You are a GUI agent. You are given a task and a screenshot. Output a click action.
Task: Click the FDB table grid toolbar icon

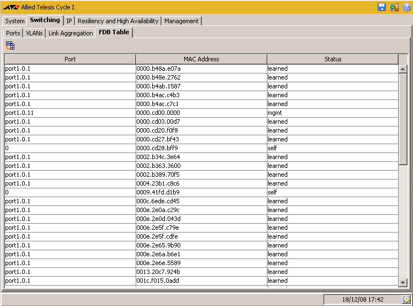(x=10, y=46)
